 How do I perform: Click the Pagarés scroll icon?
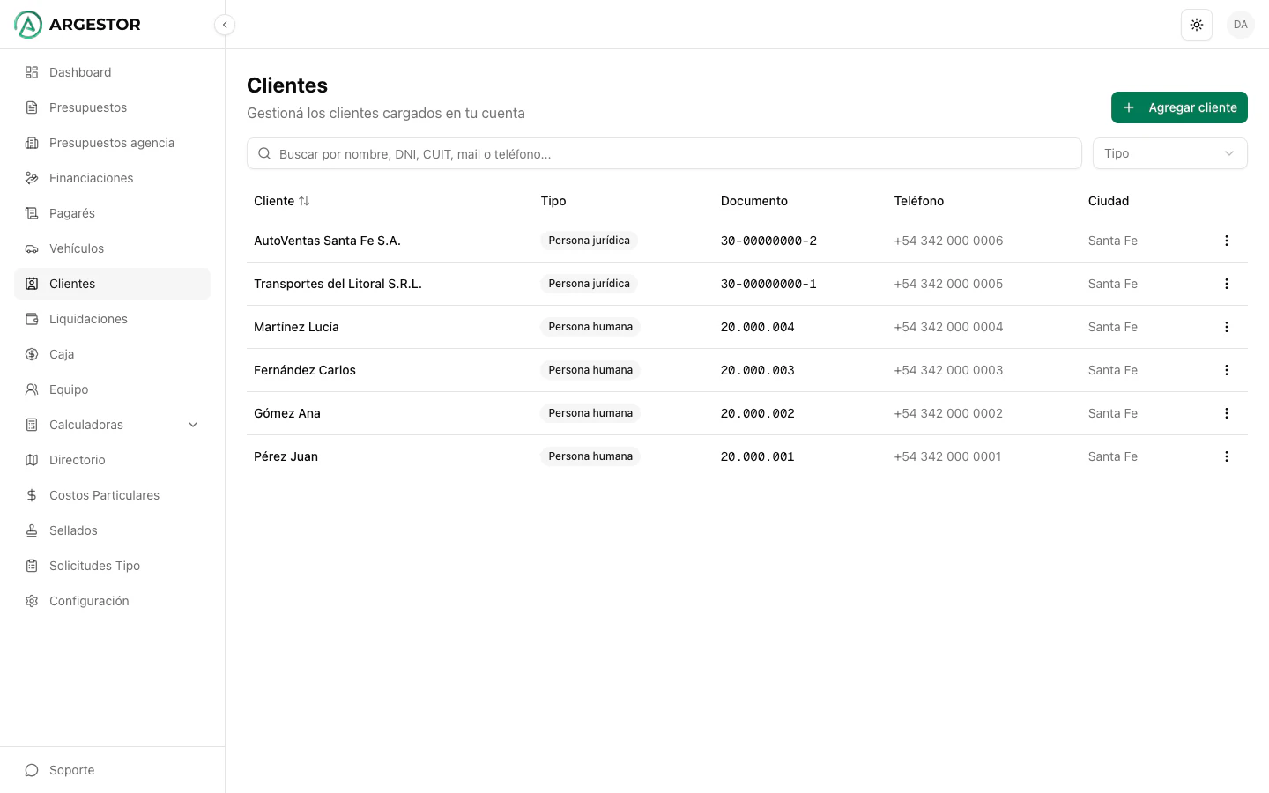(32, 213)
